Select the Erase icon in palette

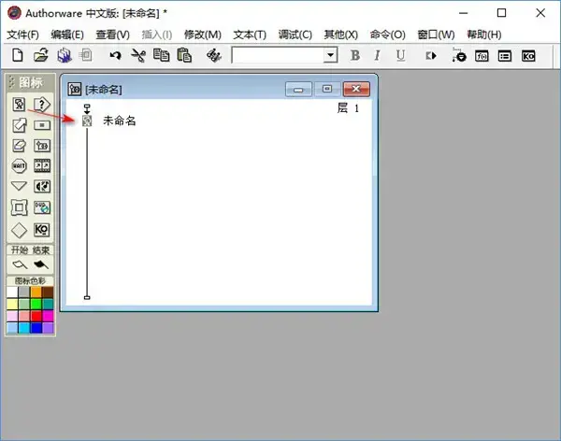19,146
